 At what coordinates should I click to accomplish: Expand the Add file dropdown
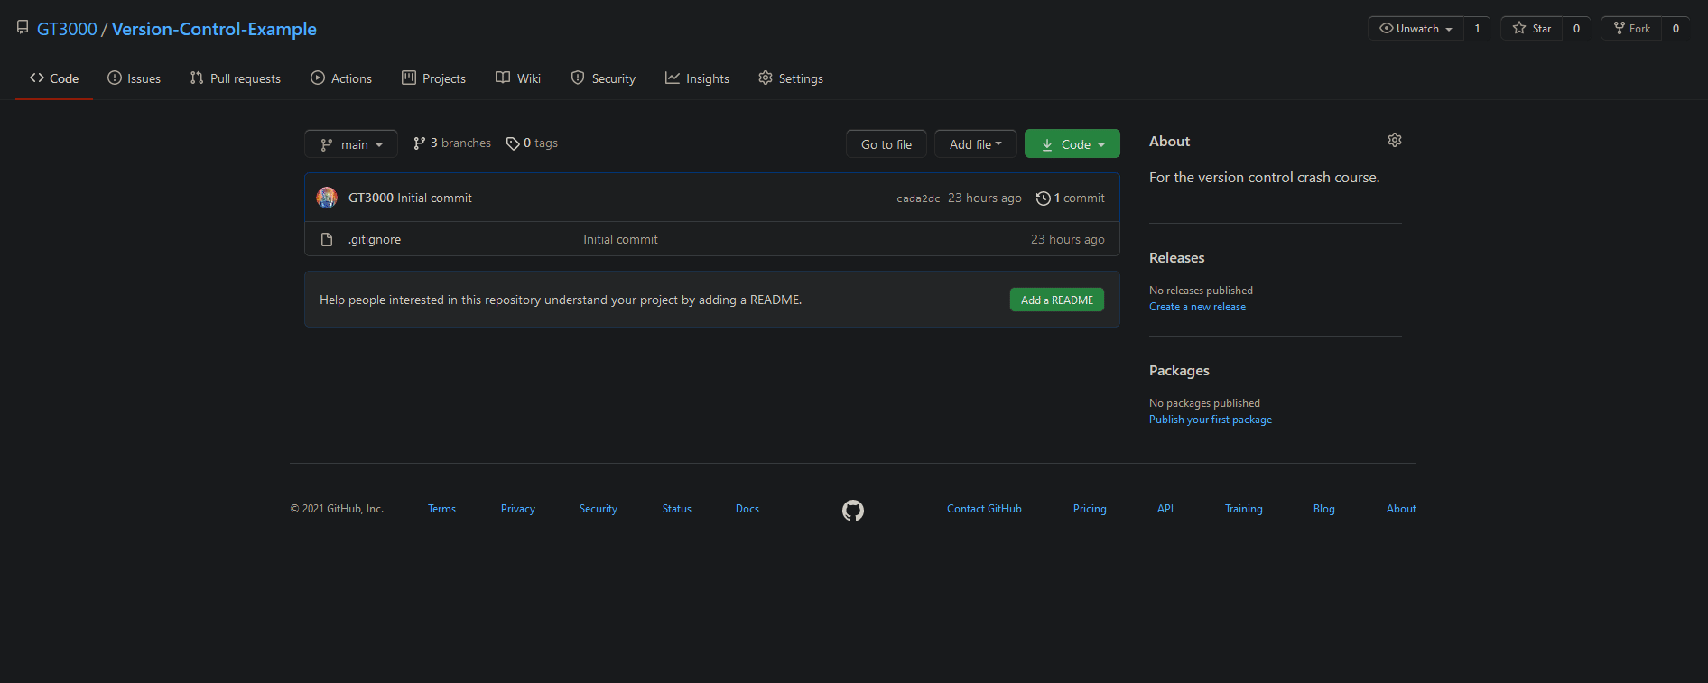point(976,144)
